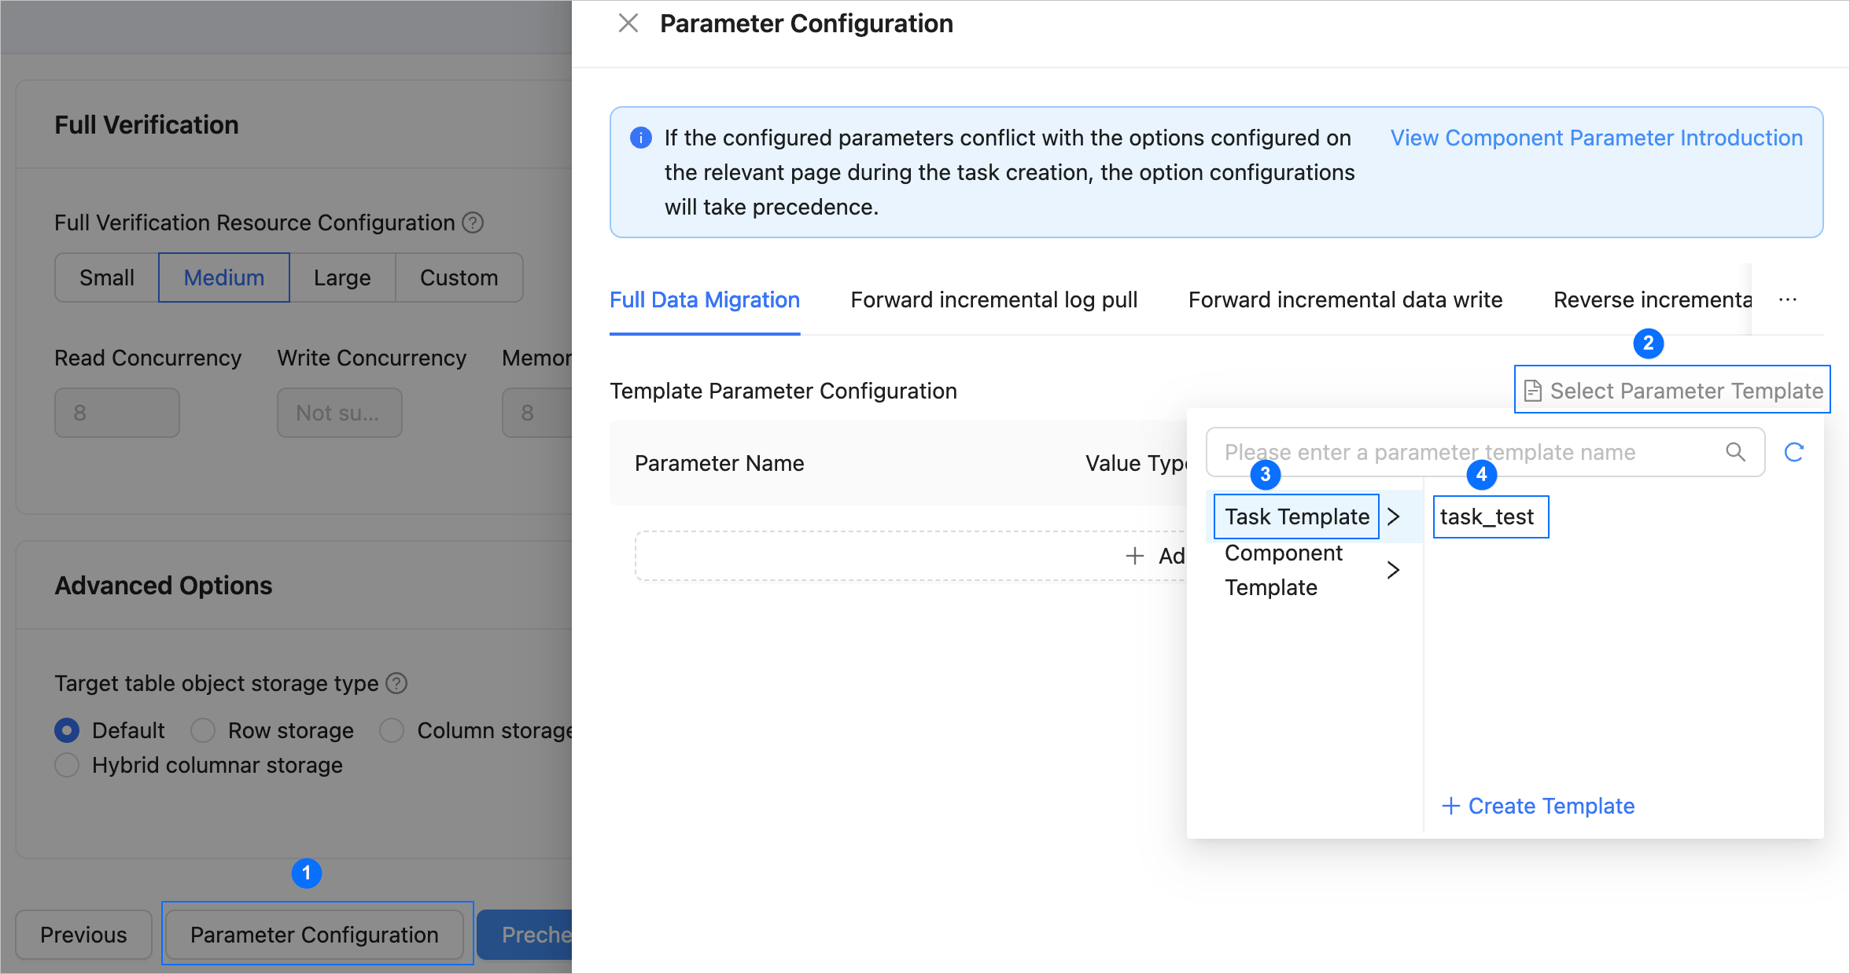
Task: Expand the Component Template chevron
Action: tap(1393, 570)
